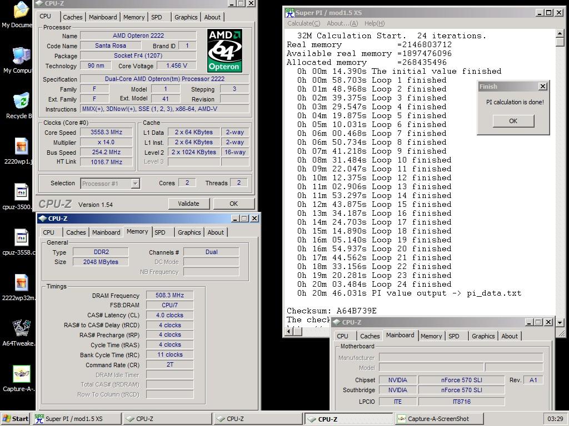Launch Capture-A-ScreenShot desktop icon

point(21,374)
